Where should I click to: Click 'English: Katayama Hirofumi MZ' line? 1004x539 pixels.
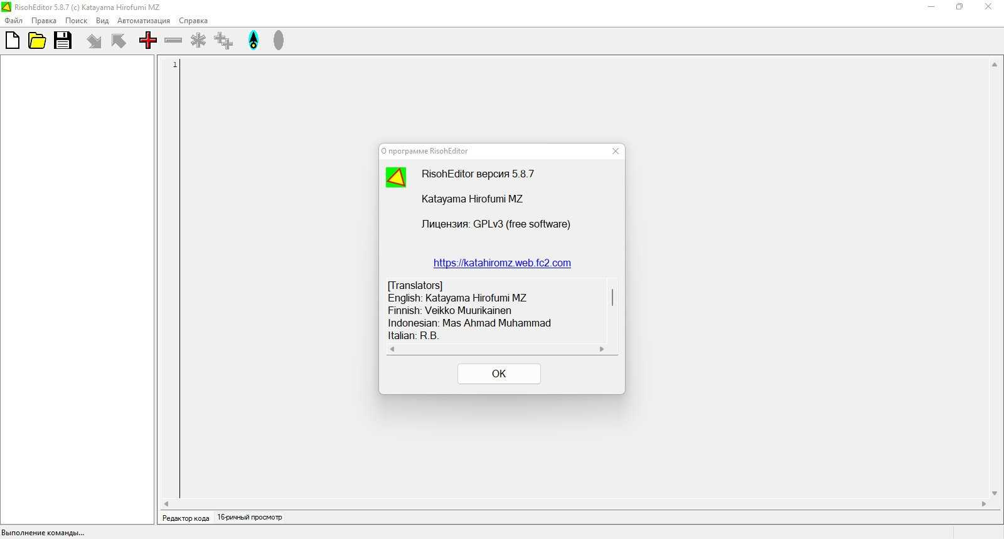click(x=457, y=298)
